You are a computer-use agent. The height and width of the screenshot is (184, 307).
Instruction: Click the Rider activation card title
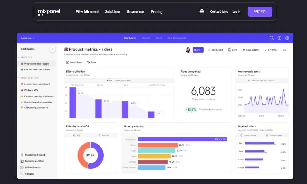point(76,72)
